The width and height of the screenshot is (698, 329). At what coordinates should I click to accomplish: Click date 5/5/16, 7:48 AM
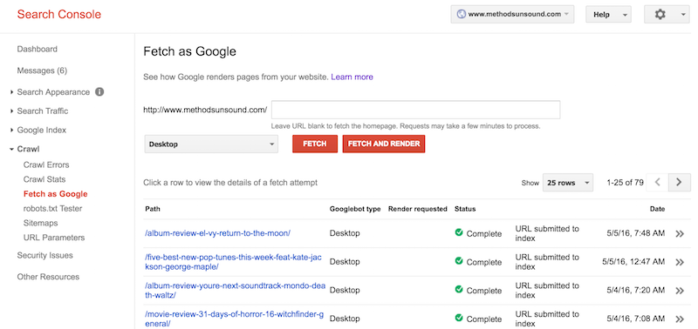click(x=636, y=233)
